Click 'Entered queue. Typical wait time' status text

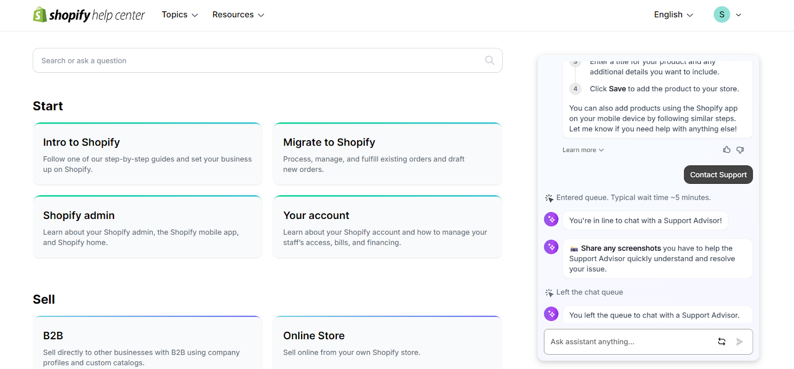click(633, 198)
